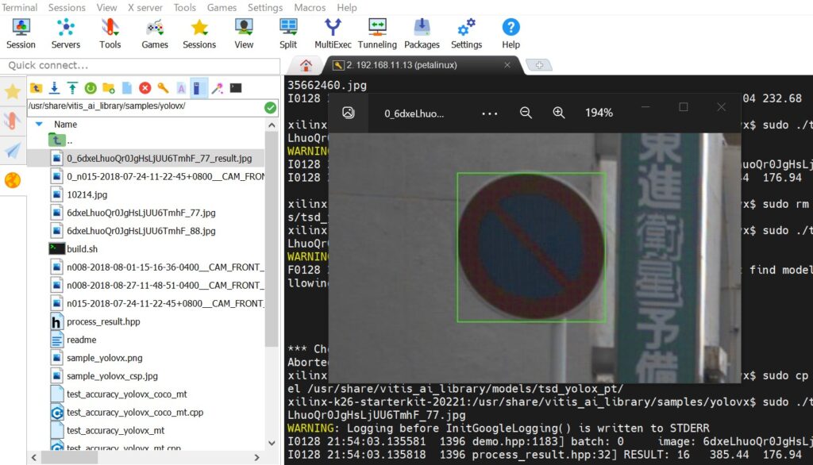Upload a file to the yolovx folder
Image resolution: width=813 pixels, height=465 pixels.
[x=71, y=89]
